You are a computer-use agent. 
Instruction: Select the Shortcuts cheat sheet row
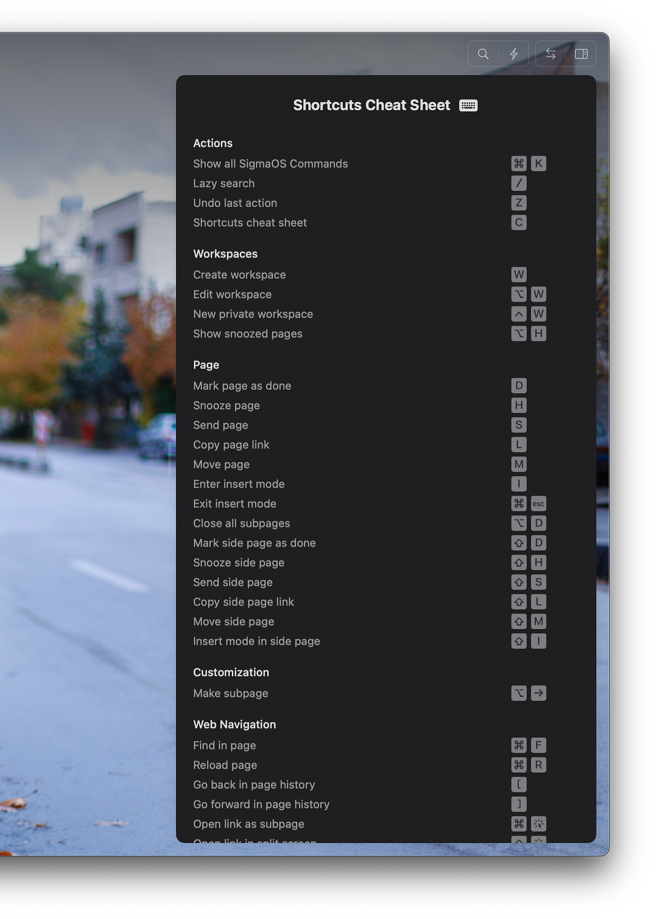coord(360,222)
